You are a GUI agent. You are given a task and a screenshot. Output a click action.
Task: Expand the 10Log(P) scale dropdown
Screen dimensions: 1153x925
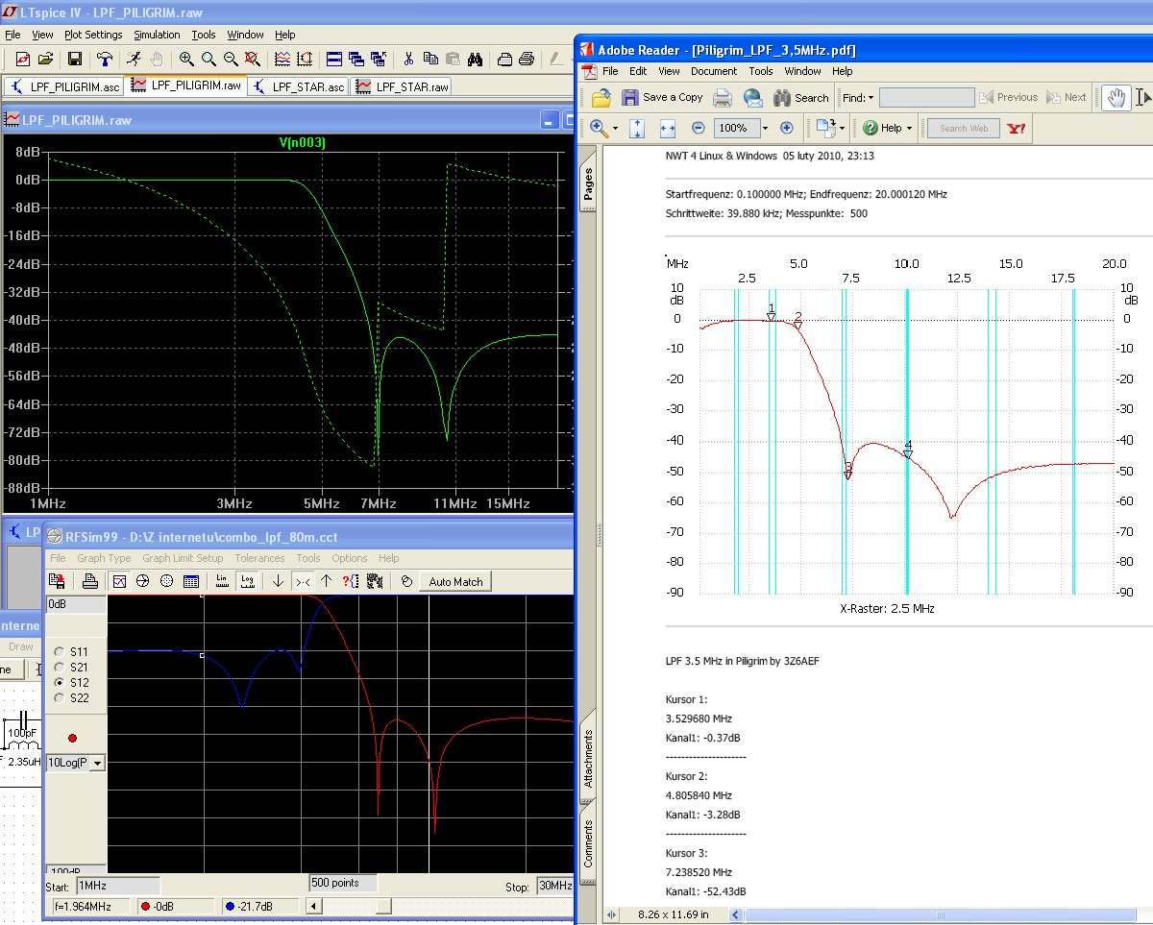[x=96, y=763]
